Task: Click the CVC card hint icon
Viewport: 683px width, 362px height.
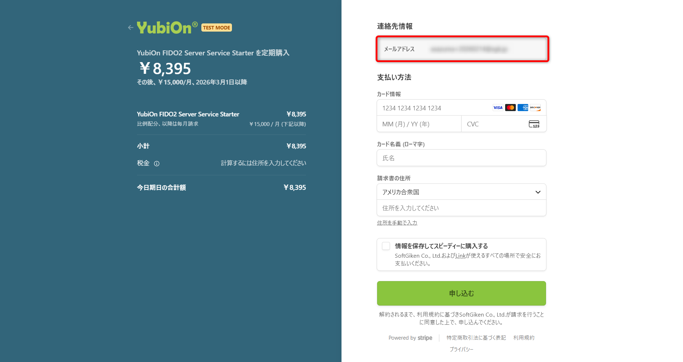Action: (534, 124)
